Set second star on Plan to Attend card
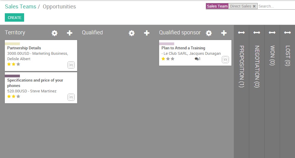Image resolution: width=295 pixels, height=158 pixels. coord(168,59)
